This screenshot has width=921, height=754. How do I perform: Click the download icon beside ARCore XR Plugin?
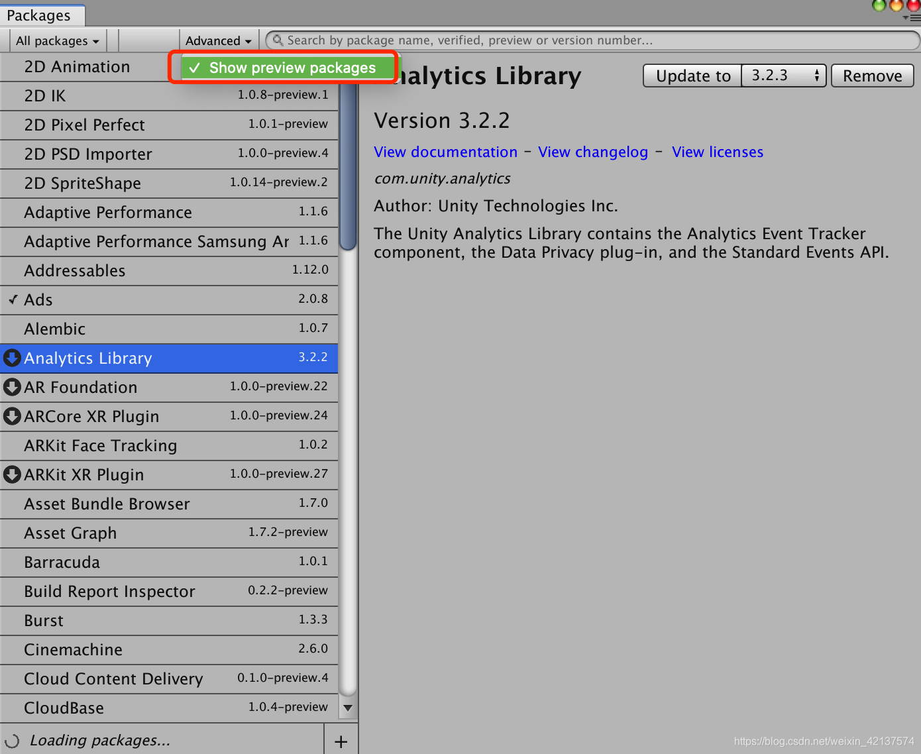pyautogui.click(x=12, y=416)
